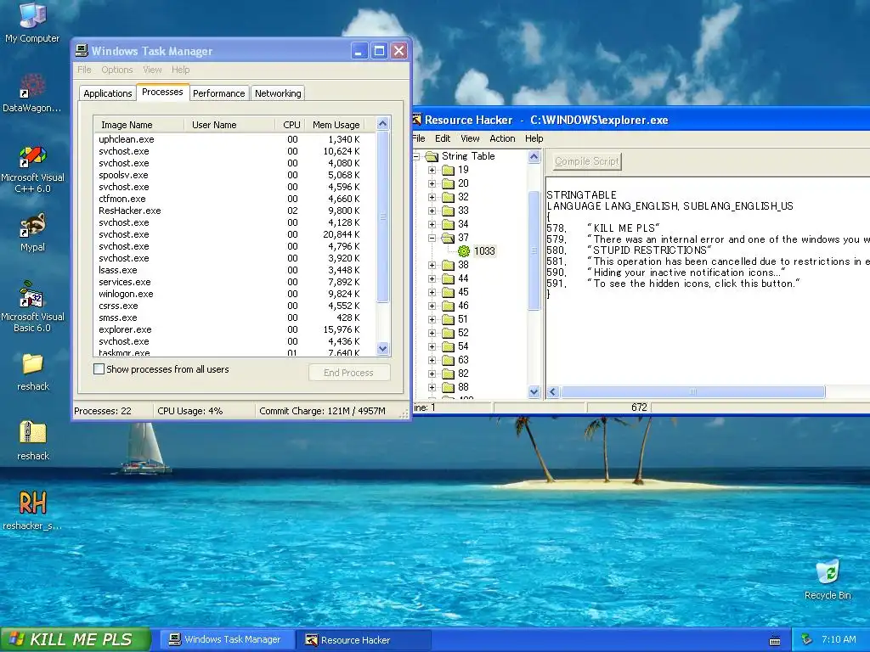This screenshot has height=652, width=870.
Task: Click the resource tree vertical scrollbar thumb
Action: coord(534,250)
